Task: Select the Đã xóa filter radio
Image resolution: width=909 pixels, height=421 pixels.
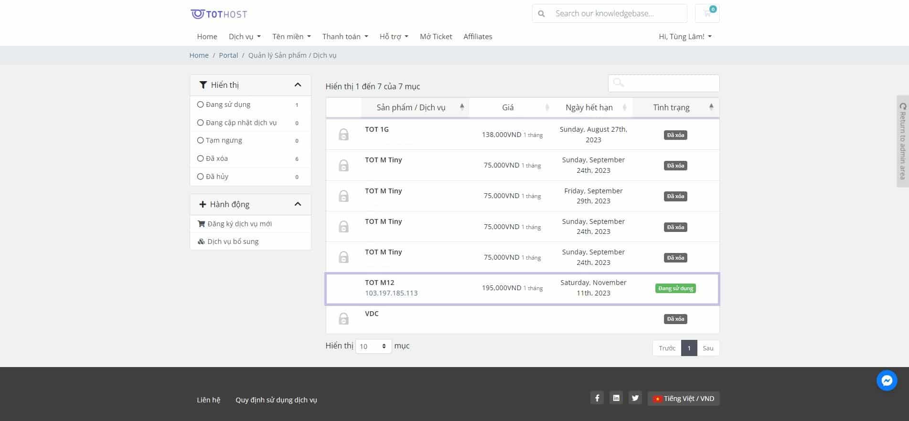Action: tap(200, 158)
